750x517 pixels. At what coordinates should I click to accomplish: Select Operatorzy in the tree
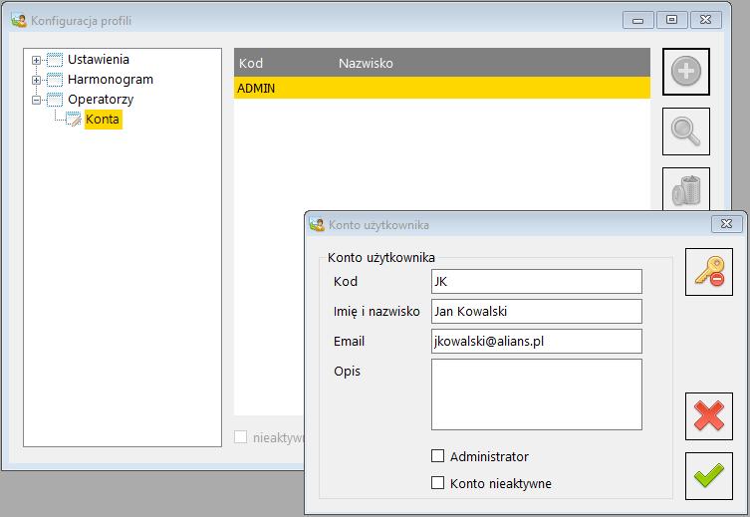click(101, 100)
